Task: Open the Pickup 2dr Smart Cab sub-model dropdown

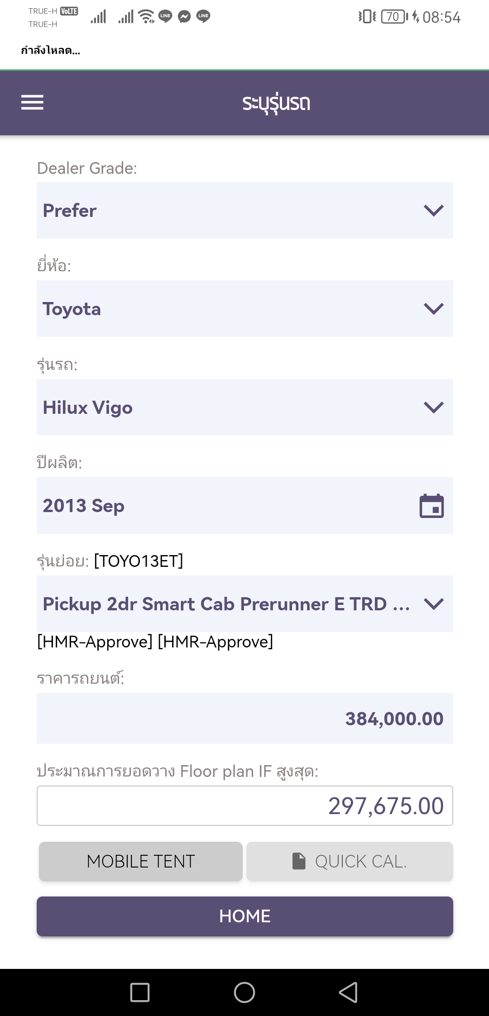Action: click(244, 604)
